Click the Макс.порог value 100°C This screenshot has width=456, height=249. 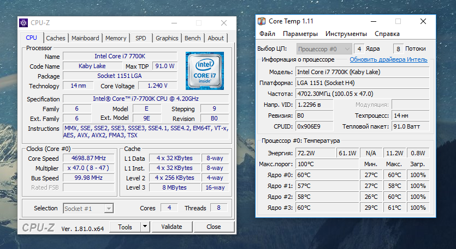pos(327,164)
